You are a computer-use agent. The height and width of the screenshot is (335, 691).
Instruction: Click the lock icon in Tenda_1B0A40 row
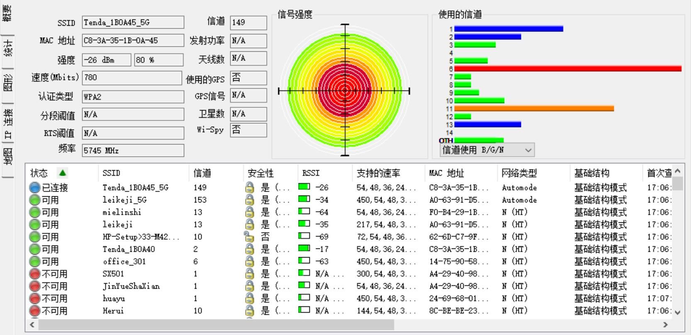(x=249, y=249)
